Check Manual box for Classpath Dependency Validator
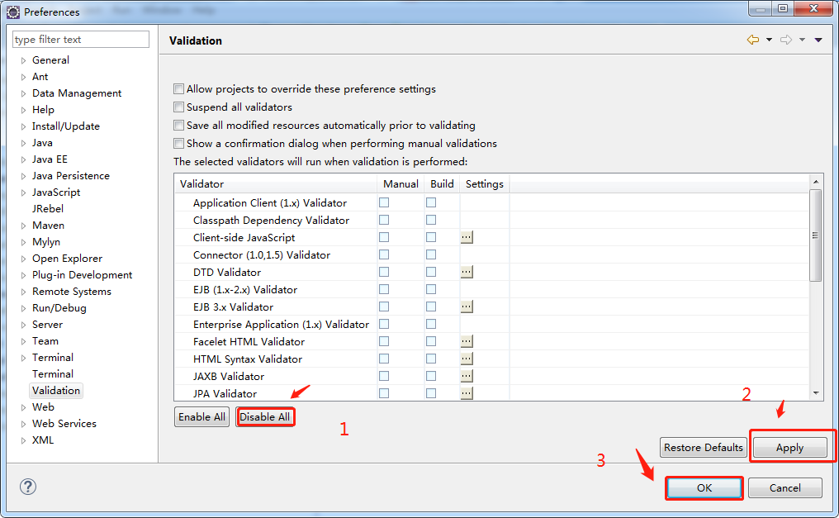This screenshot has height=518, width=839. pyautogui.click(x=384, y=220)
